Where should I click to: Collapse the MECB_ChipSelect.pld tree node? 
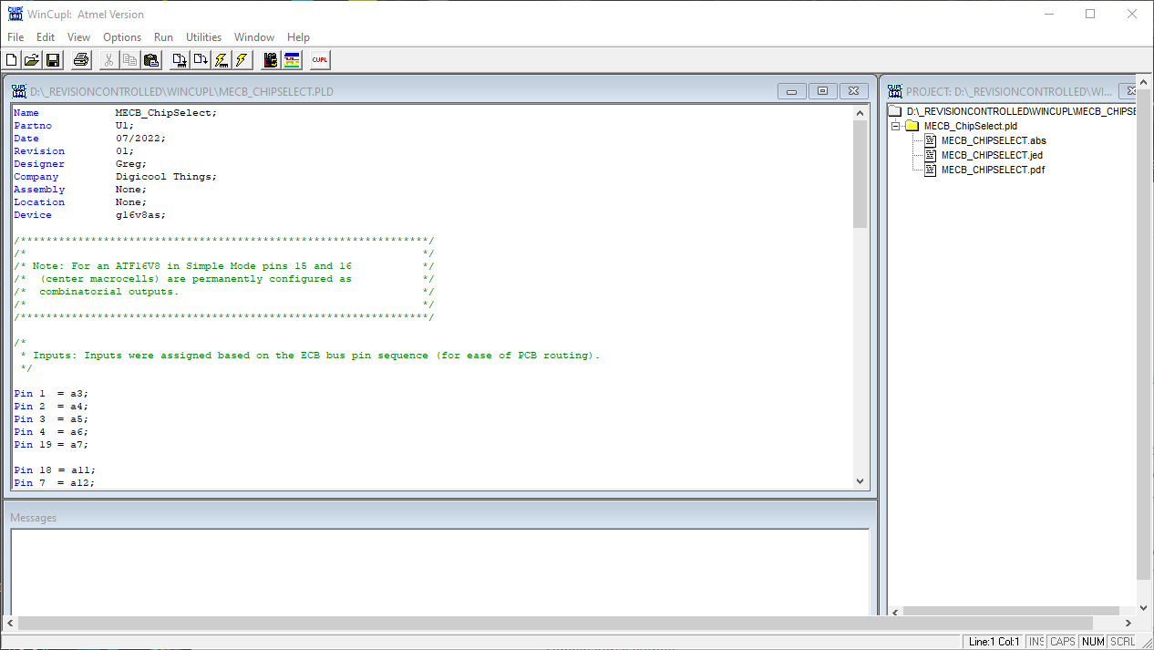pos(895,126)
